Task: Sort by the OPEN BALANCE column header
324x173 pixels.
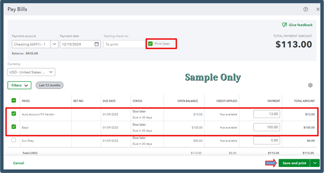Action: 188,101
